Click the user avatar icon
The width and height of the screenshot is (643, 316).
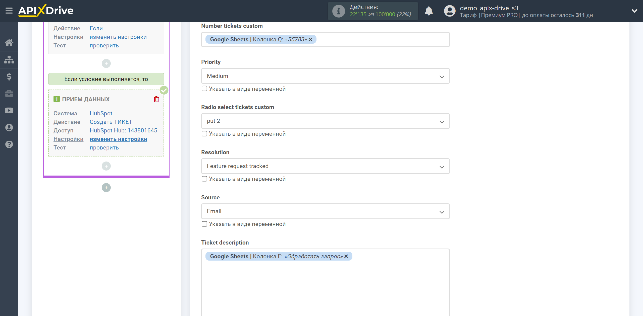coord(450,11)
